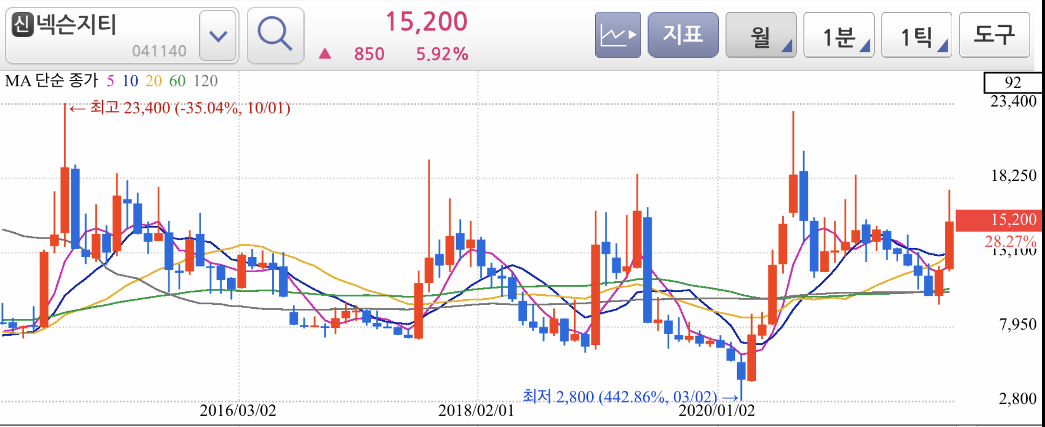Viewport: 1045px width, 427px height.
Task: Open the 1틱 tick interval dropdown
Action: click(917, 35)
